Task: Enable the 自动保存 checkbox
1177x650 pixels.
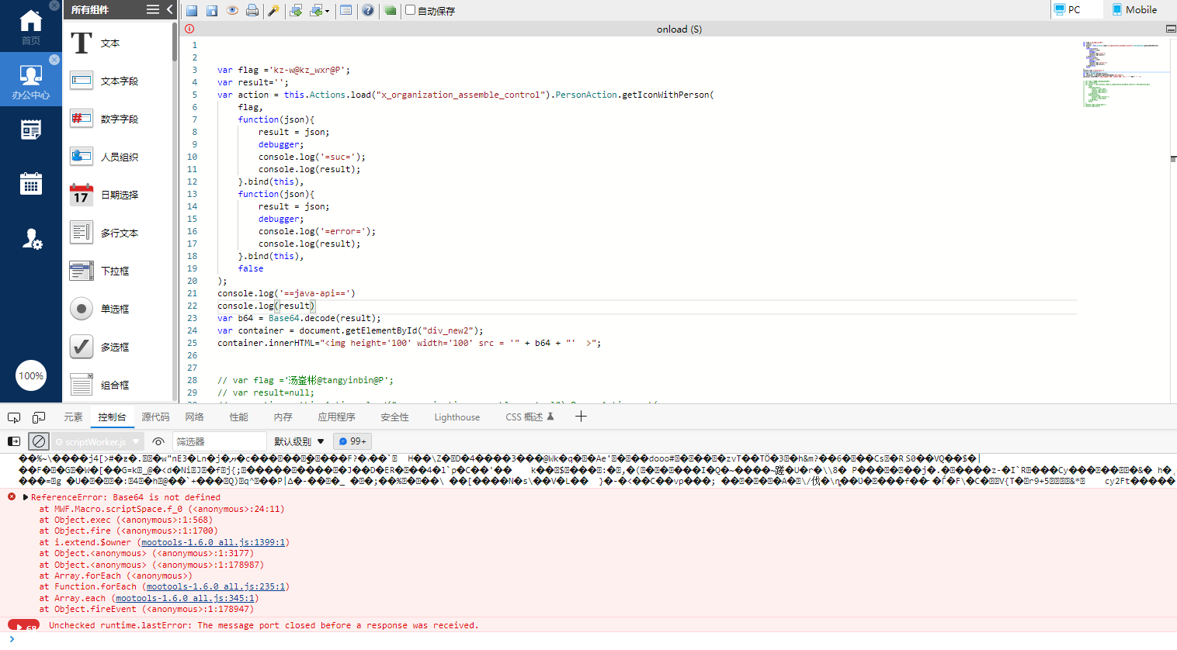Action: (x=411, y=10)
